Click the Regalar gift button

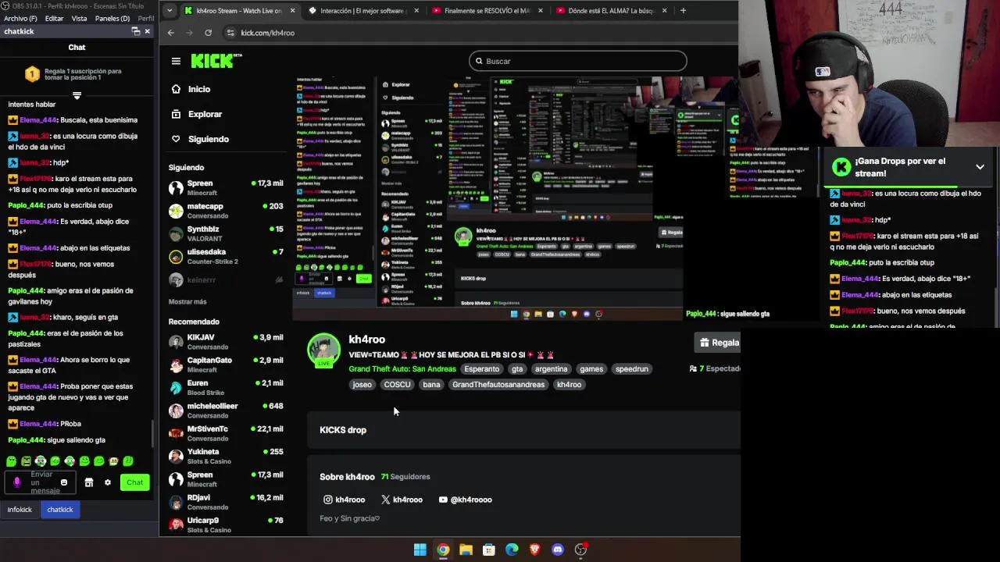click(717, 343)
